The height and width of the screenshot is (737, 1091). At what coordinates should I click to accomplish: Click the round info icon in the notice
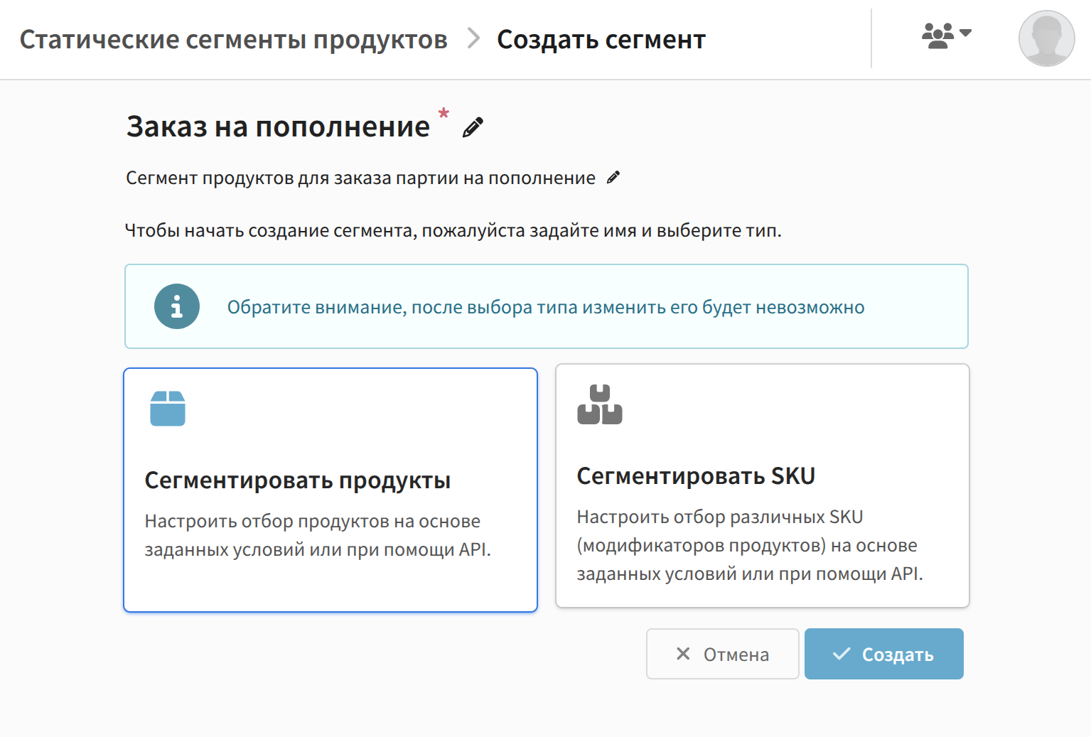[177, 306]
